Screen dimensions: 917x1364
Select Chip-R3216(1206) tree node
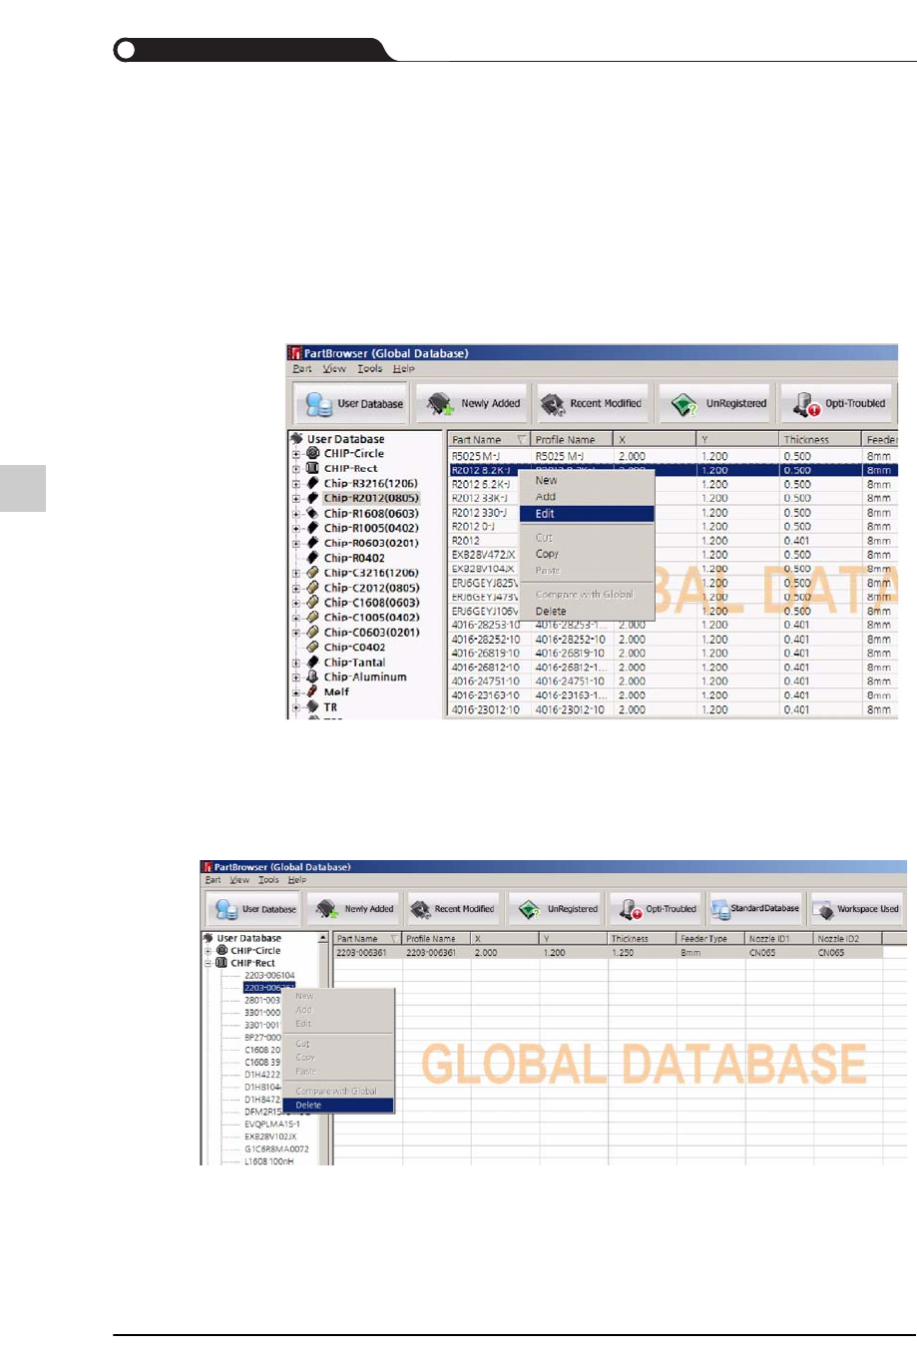tap(370, 483)
